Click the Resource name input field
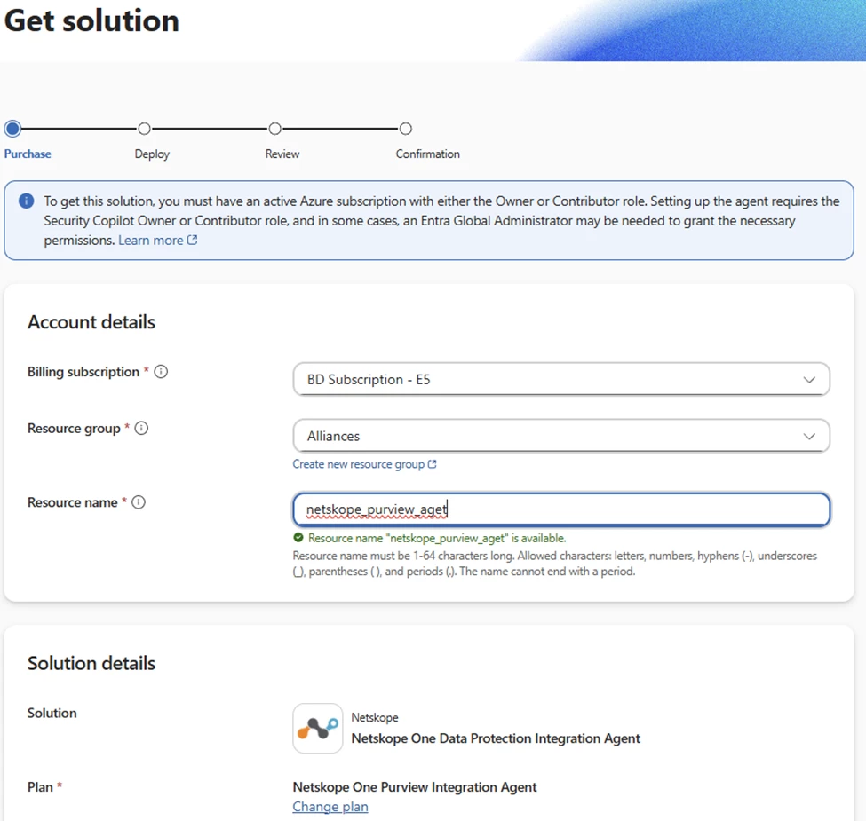This screenshot has width=866, height=821. pyautogui.click(x=561, y=509)
